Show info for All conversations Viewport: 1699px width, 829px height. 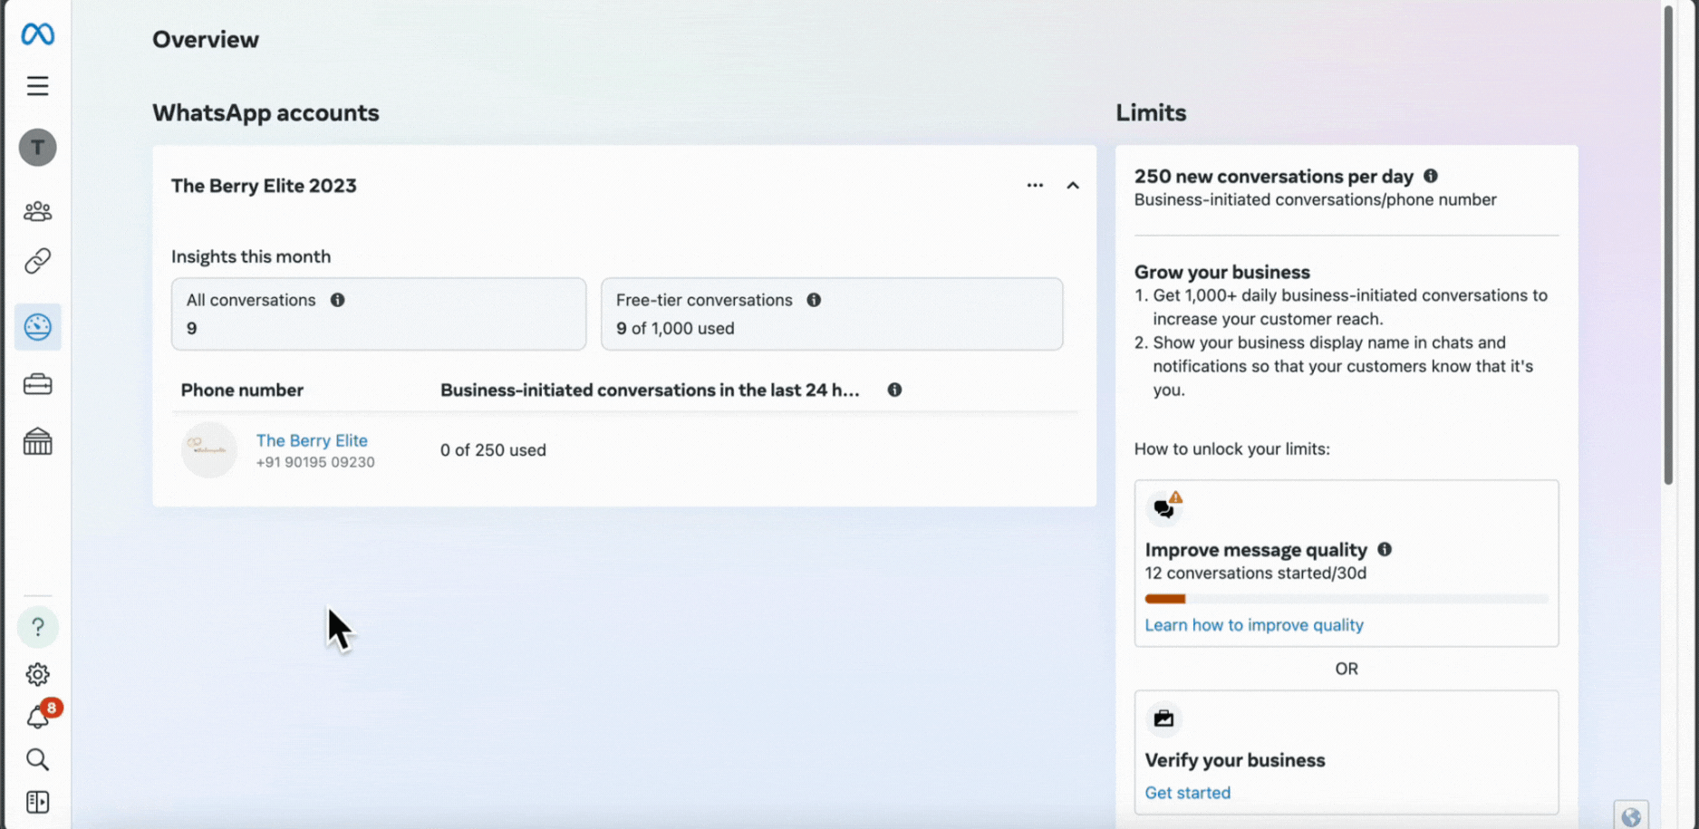pyautogui.click(x=337, y=300)
